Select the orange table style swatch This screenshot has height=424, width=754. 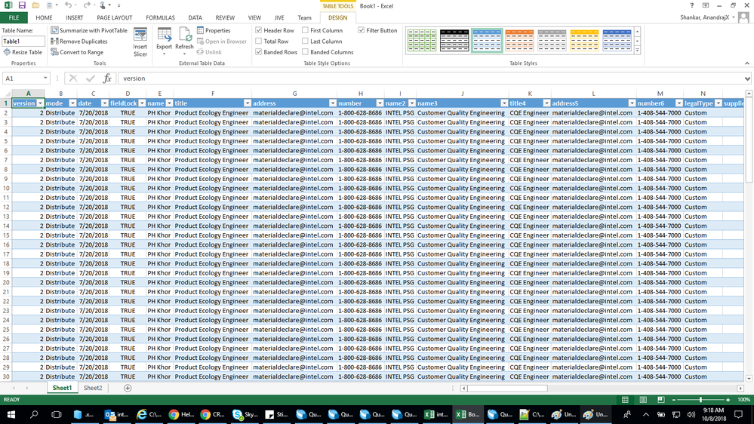[519, 39]
